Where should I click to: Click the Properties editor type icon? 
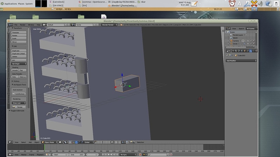[x=227, y=51]
